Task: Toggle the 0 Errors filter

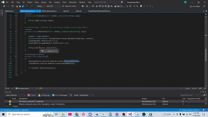Action: point(32,95)
